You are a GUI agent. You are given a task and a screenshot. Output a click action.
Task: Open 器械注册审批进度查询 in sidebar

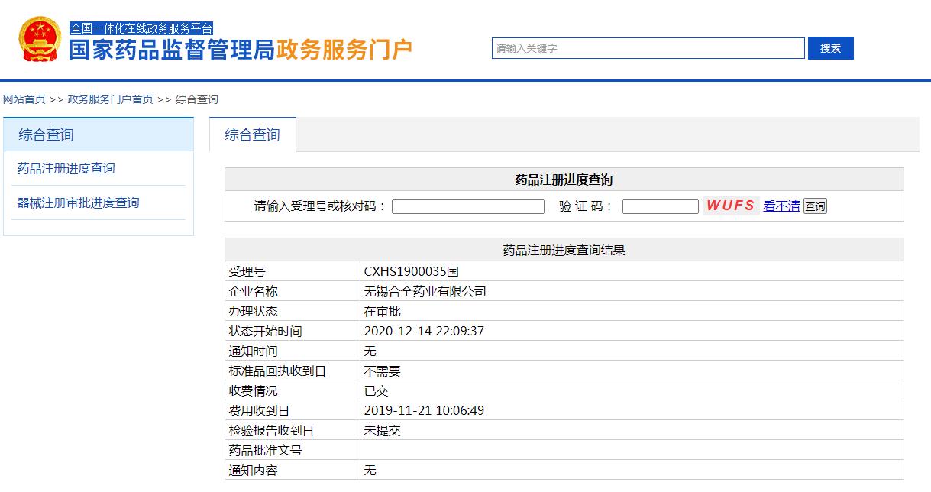(79, 202)
